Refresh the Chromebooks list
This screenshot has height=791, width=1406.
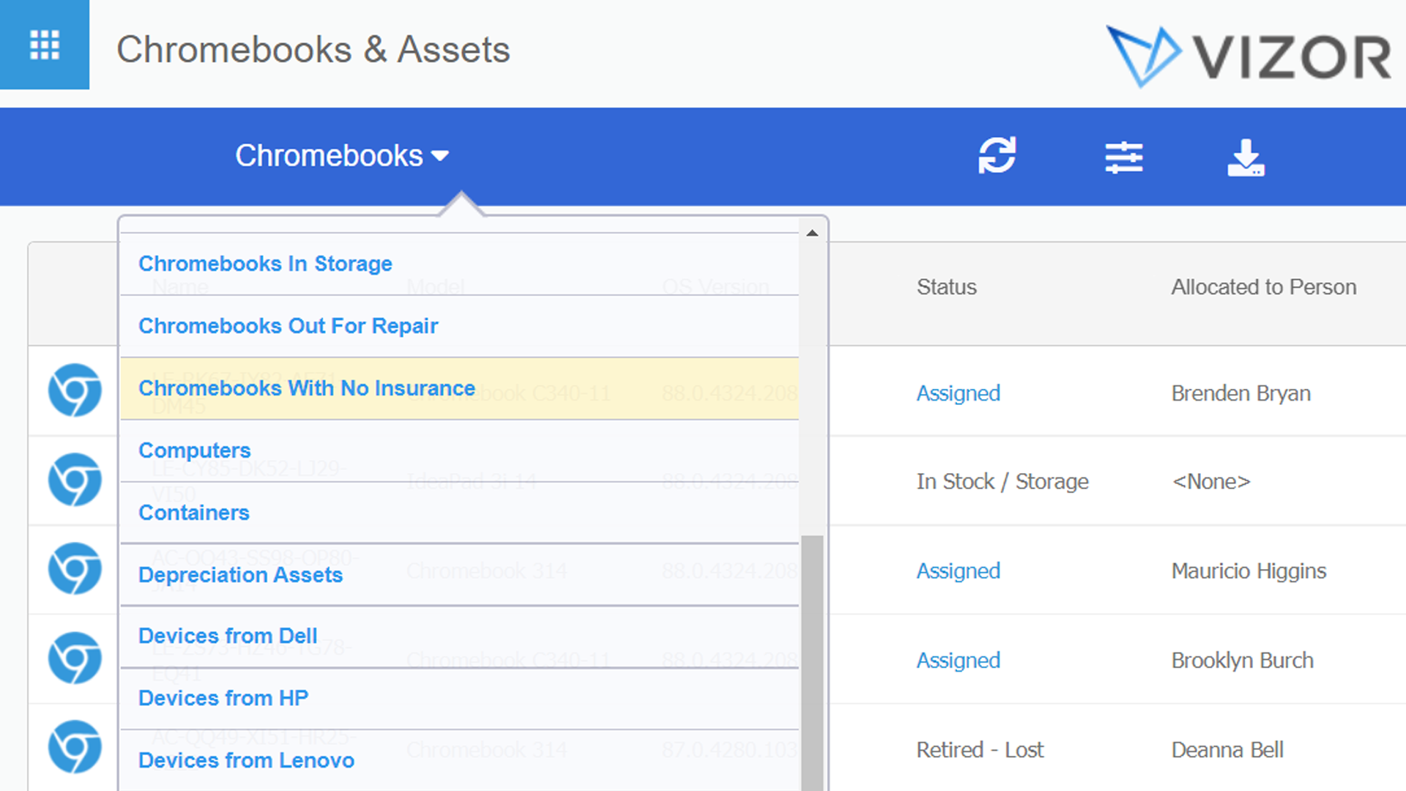pos(997,156)
